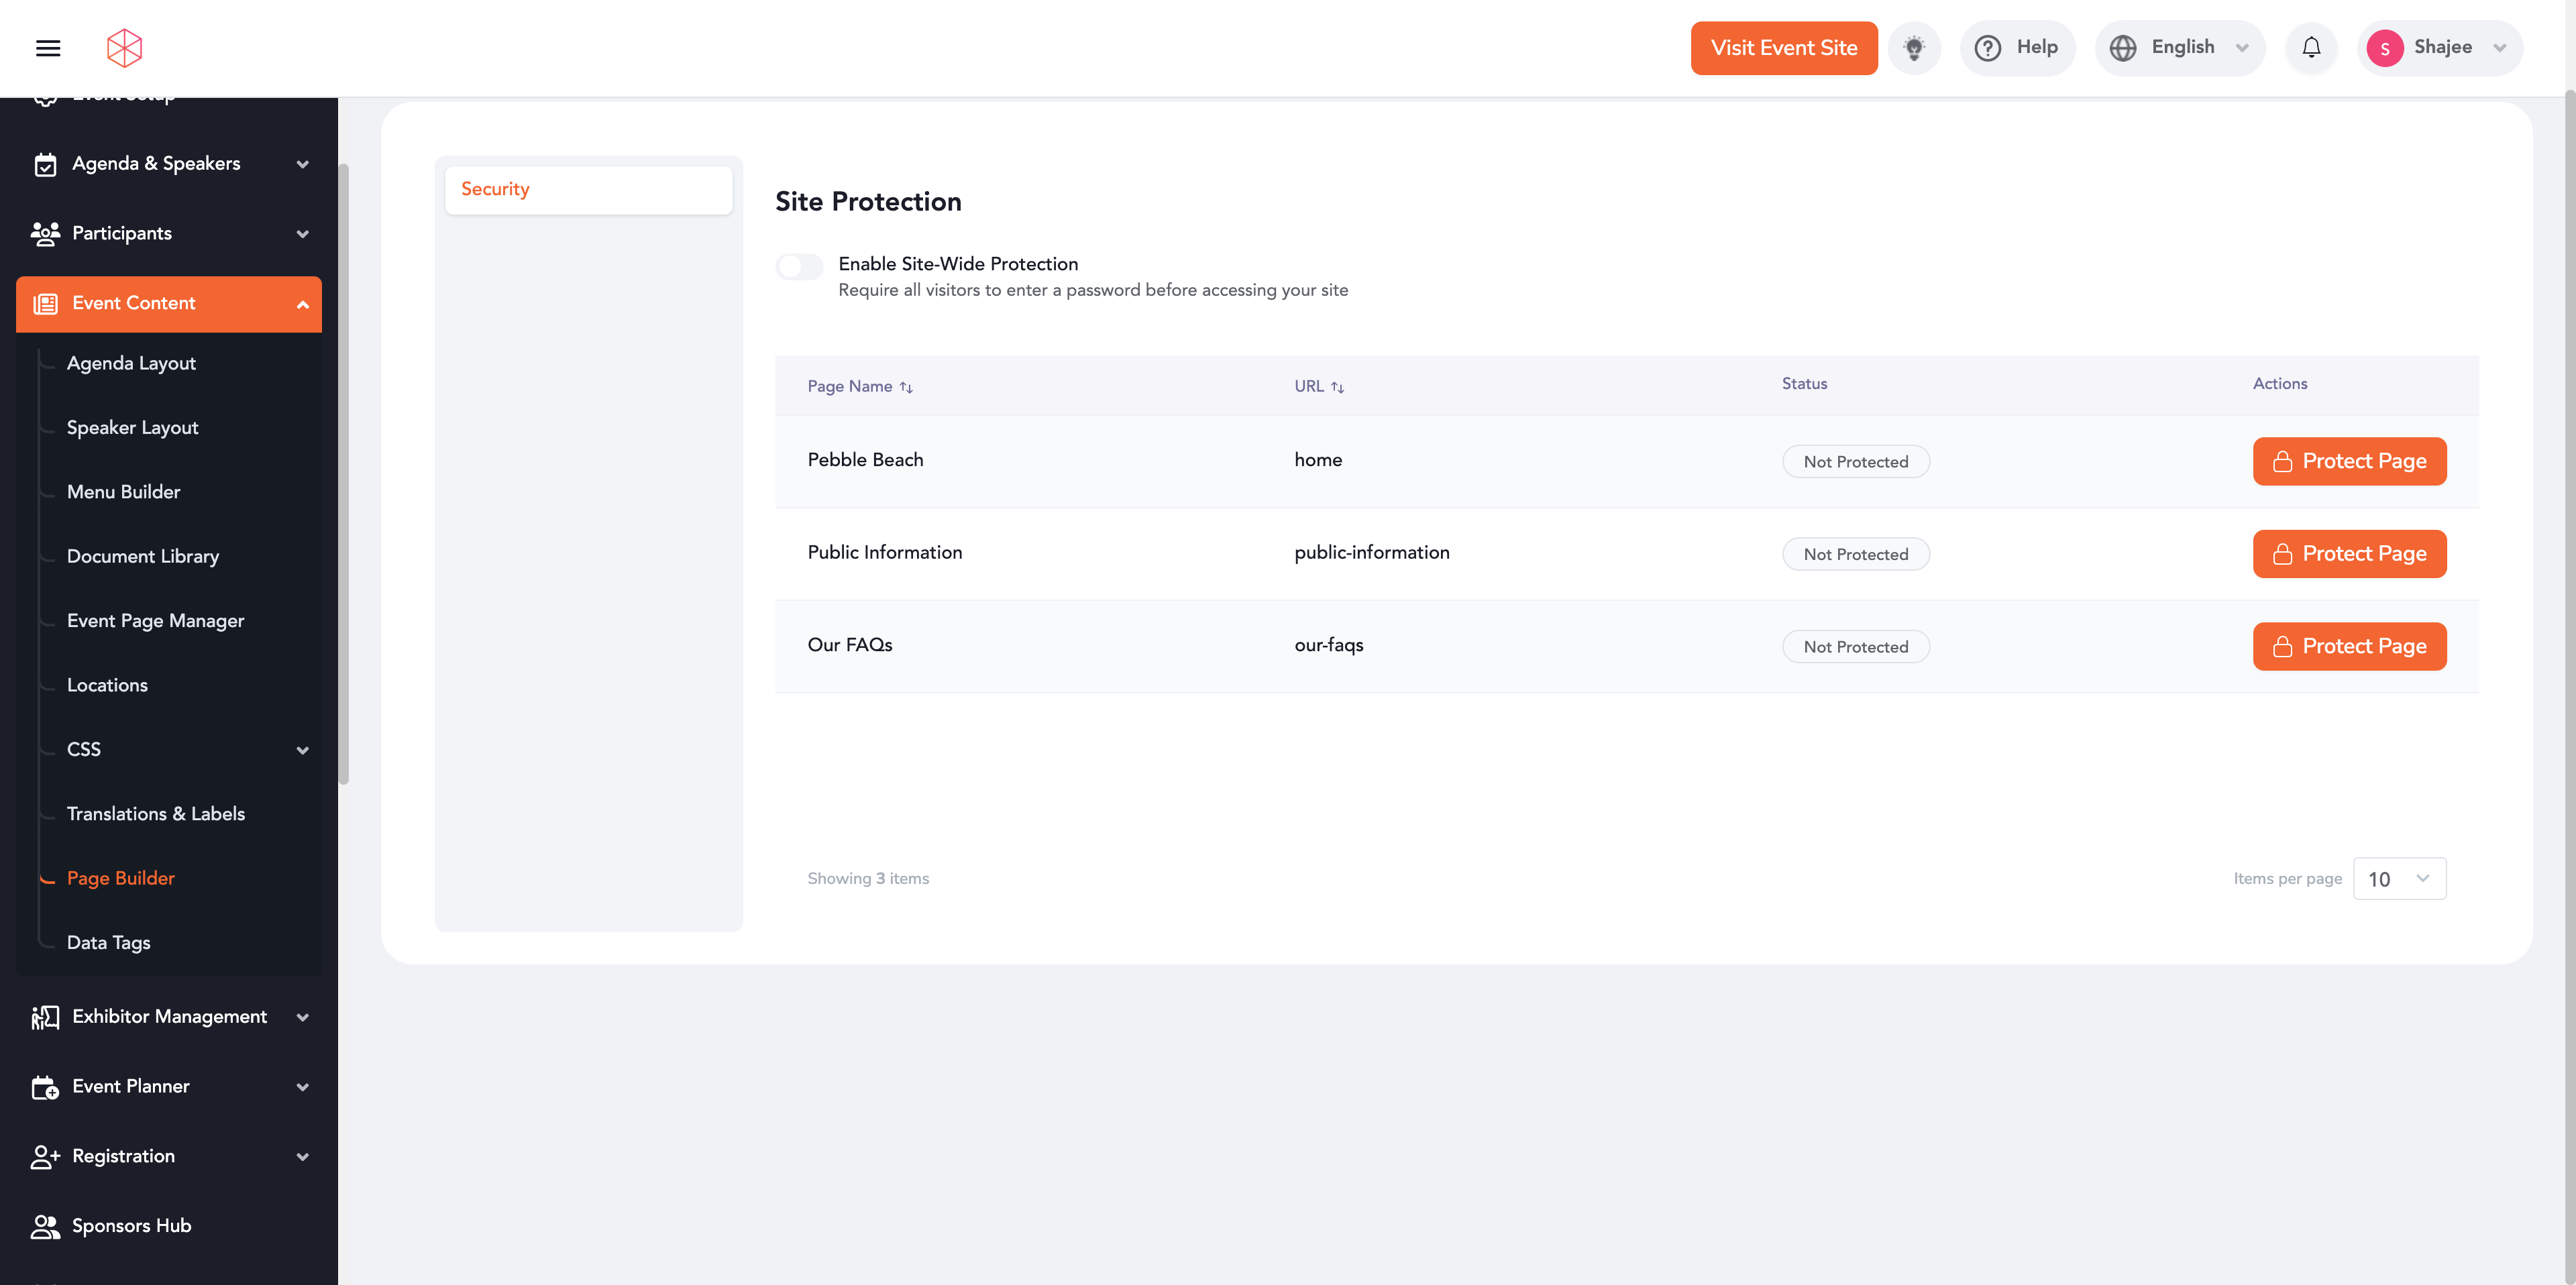The image size is (2576, 1285).
Task: Protect the Public Information page
Action: pos(2349,554)
